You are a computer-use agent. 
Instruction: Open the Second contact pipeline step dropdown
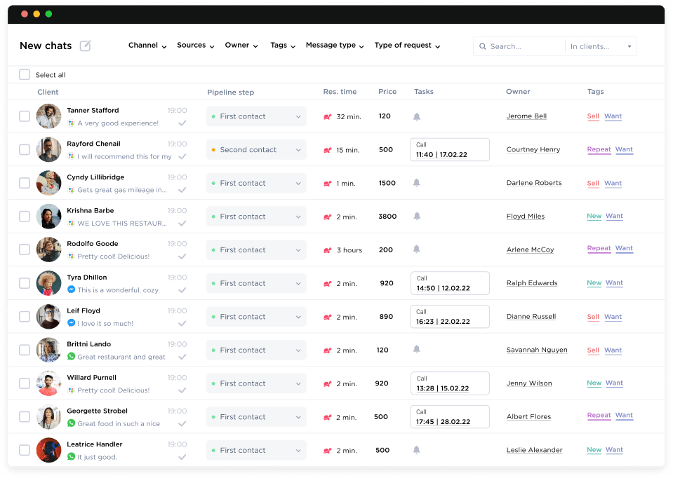255,149
